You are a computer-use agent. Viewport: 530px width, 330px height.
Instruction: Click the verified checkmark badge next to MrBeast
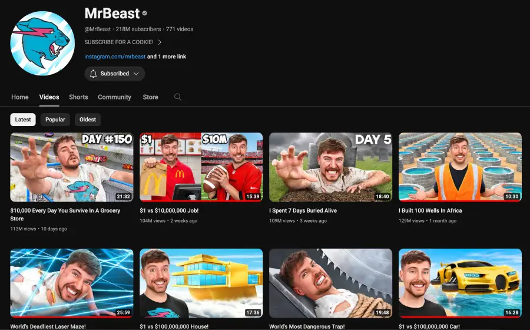(x=145, y=13)
